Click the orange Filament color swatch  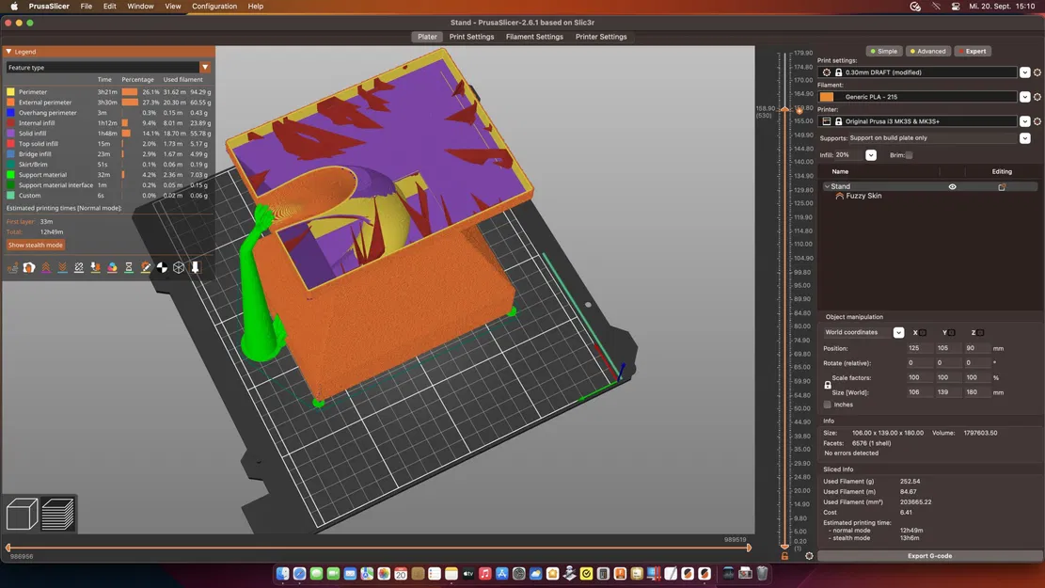(x=826, y=97)
